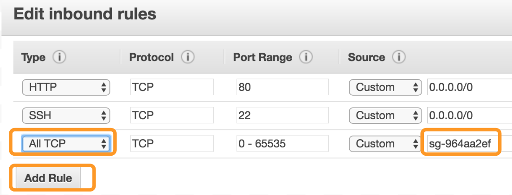Image resolution: width=512 pixels, height=195 pixels.
Task: Click the 0 - 65535 port range field
Action: 282,144
